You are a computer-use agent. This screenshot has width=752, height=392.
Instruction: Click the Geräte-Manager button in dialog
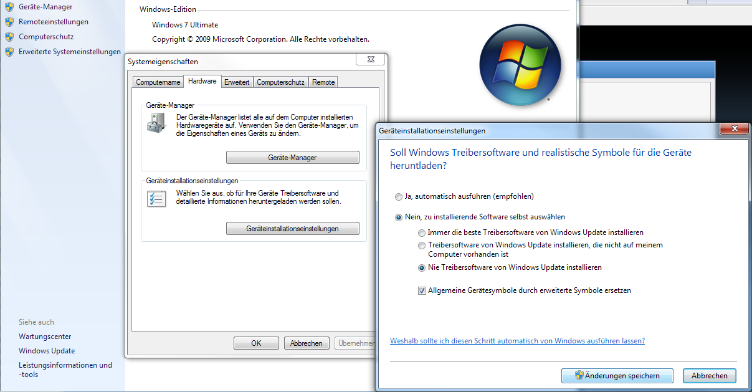tap(293, 158)
